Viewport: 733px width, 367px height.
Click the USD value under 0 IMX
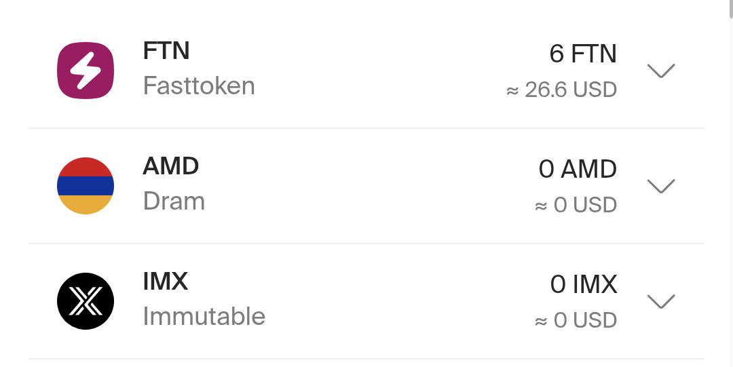click(x=576, y=320)
